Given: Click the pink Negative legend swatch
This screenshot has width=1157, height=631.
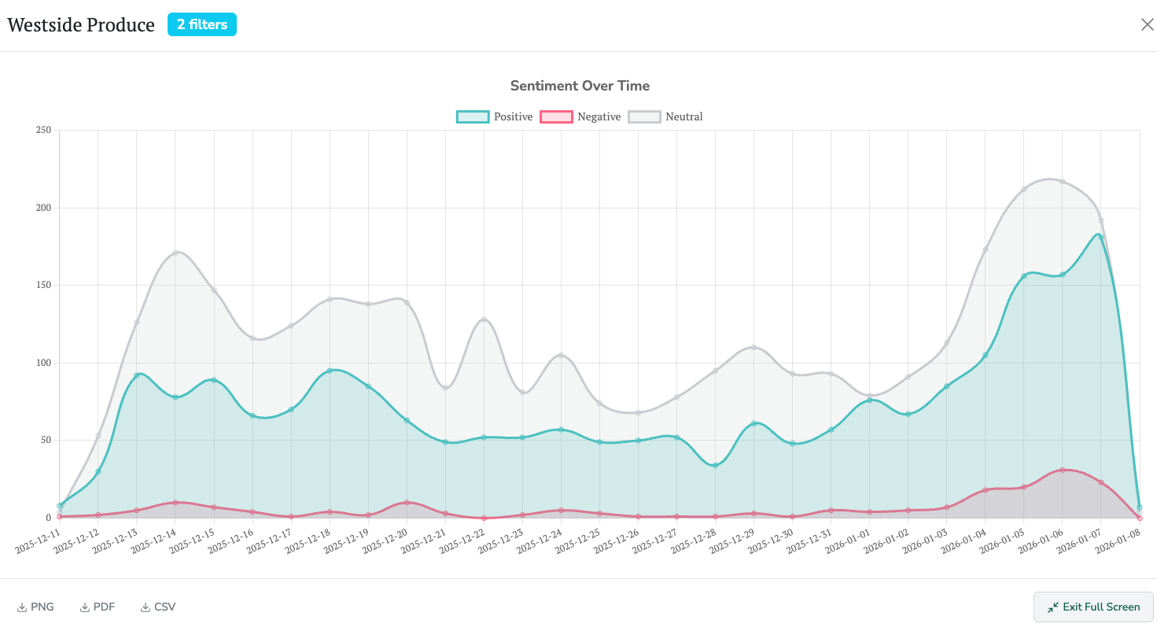Looking at the screenshot, I should [557, 116].
